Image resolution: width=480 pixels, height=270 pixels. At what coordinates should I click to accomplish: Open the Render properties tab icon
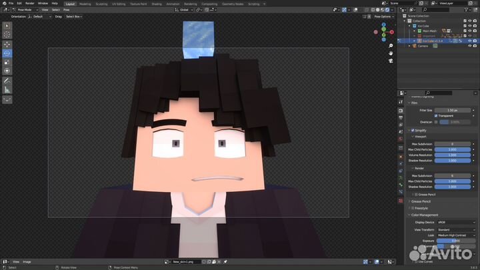click(x=401, y=111)
